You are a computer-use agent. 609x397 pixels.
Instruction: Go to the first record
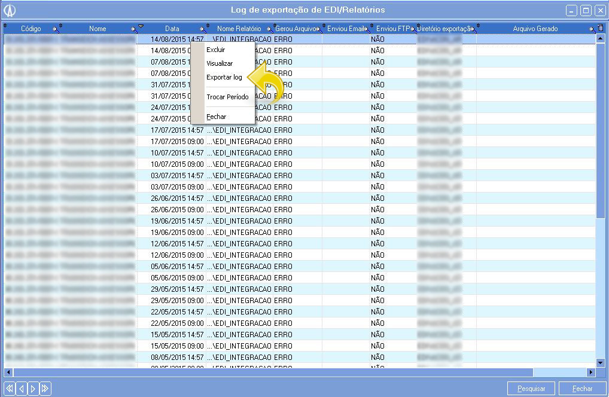pos(10,389)
